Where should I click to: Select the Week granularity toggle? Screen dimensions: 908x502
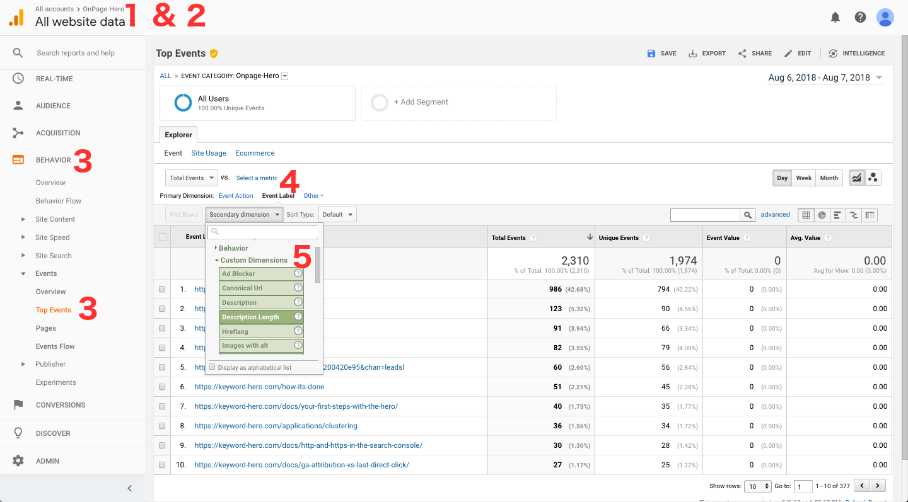point(803,178)
